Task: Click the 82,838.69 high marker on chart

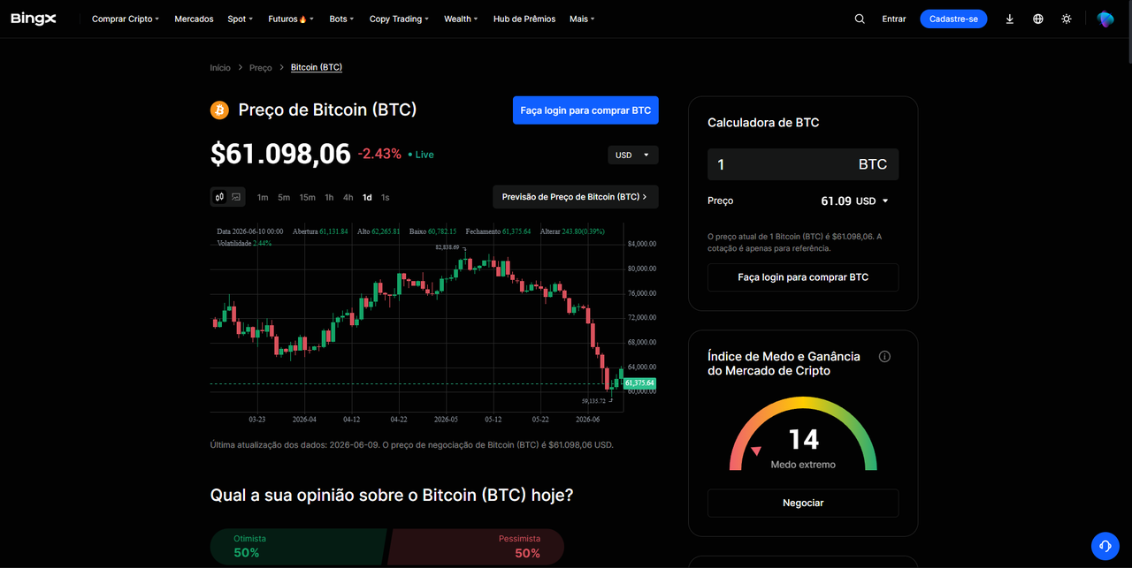Action: coord(447,248)
